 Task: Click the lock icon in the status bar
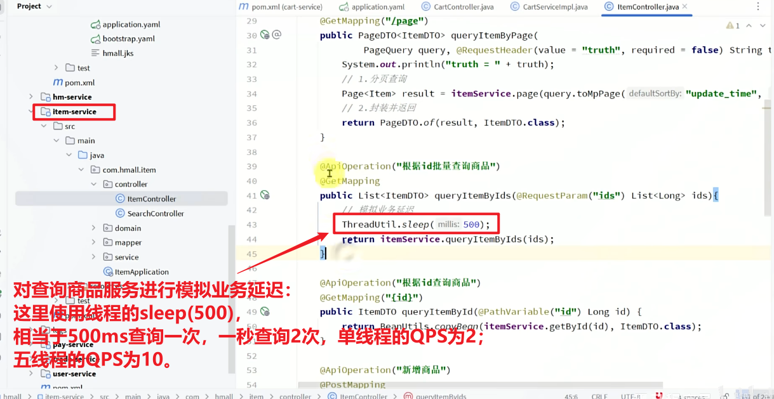[x=726, y=395]
